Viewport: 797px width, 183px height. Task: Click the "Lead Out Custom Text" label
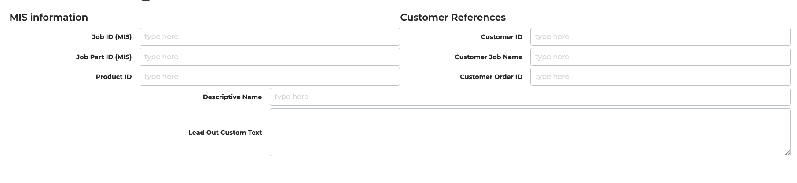click(x=225, y=133)
